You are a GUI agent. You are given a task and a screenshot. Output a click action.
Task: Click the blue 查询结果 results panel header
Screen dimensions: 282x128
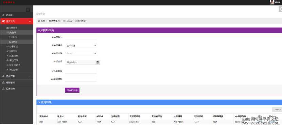click(159, 102)
